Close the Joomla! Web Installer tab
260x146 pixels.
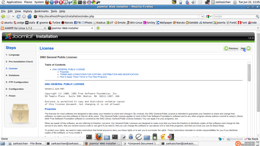pos(92,28)
